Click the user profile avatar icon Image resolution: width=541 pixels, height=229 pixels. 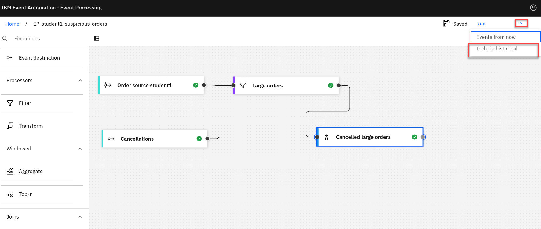(533, 8)
